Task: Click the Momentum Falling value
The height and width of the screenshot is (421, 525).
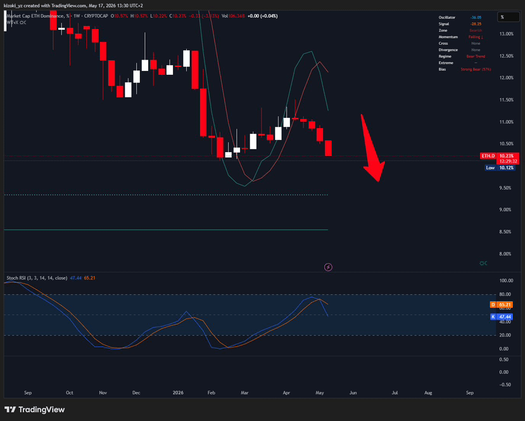Action: (x=476, y=37)
